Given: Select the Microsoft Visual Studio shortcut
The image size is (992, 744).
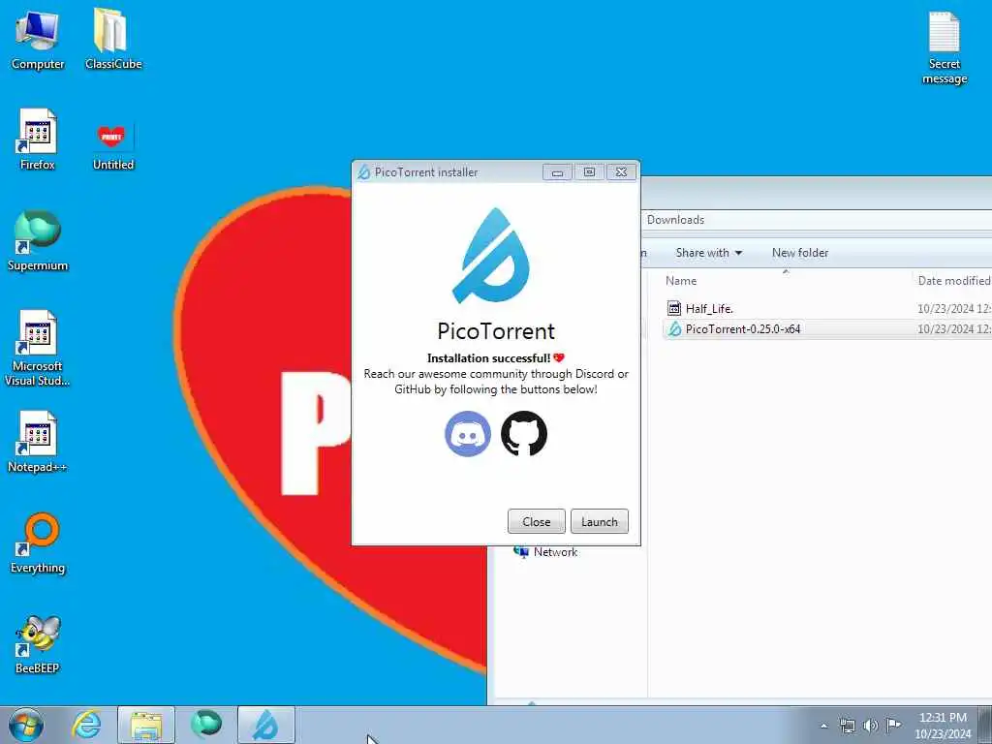Looking at the screenshot, I should [x=38, y=348].
